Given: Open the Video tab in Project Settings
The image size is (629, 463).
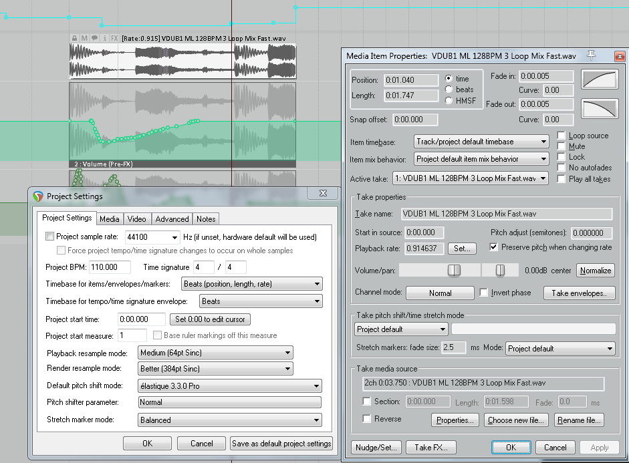Looking at the screenshot, I should tap(136, 219).
